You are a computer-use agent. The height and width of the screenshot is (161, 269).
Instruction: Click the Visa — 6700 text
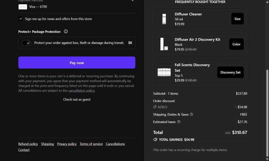tap(38, 7)
